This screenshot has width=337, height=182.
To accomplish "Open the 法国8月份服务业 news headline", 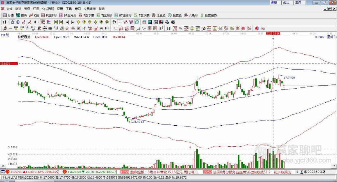I will point(252,172).
